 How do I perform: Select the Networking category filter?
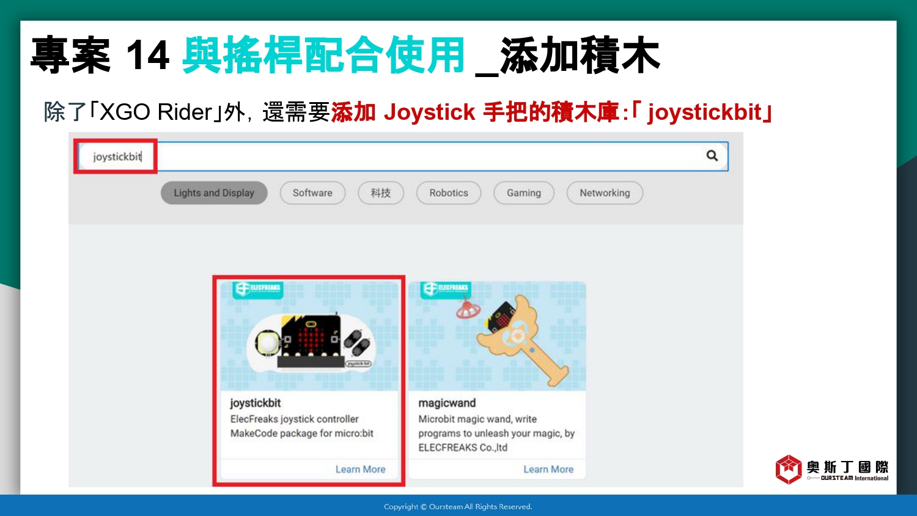pyautogui.click(x=605, y=193)
